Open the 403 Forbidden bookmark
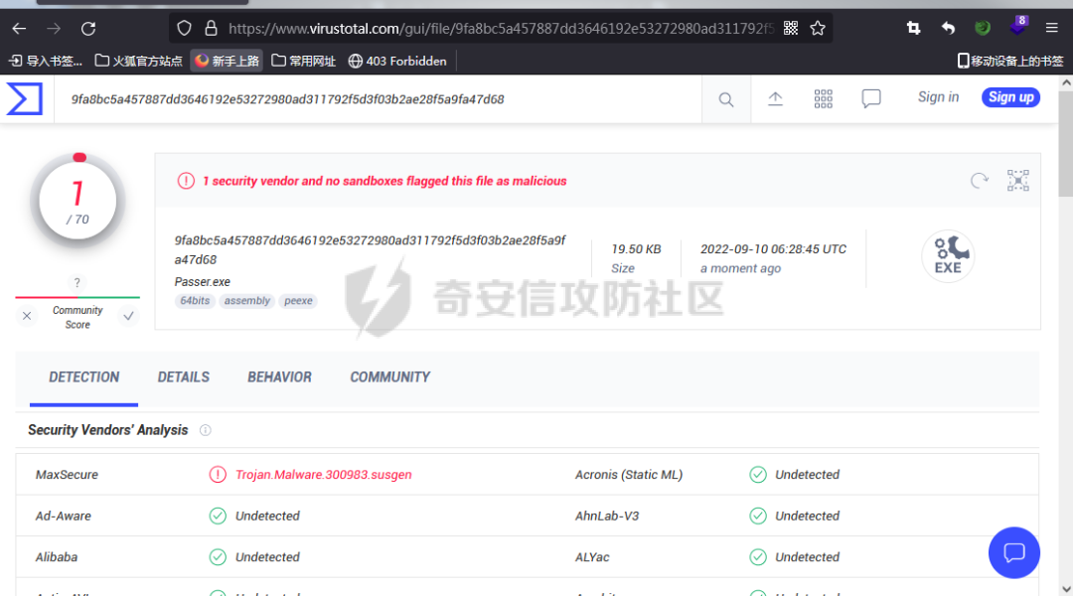Viewport: 1073px width, 596px height. pyautogui.click(x=397, y=61)
